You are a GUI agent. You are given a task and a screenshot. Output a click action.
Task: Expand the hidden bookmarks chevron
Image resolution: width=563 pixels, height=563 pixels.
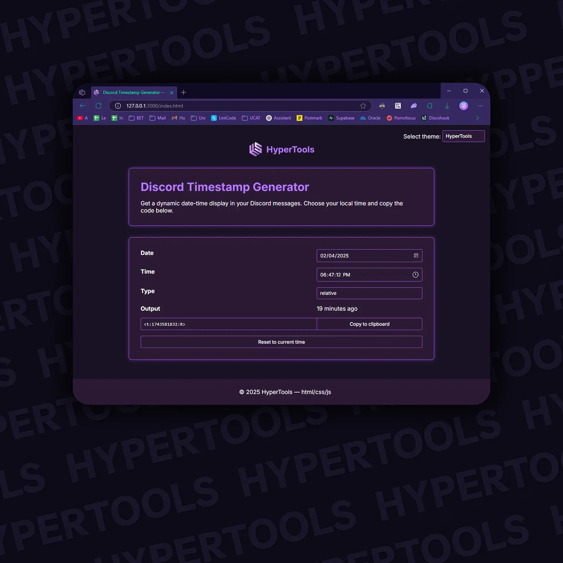click(477, 118)
